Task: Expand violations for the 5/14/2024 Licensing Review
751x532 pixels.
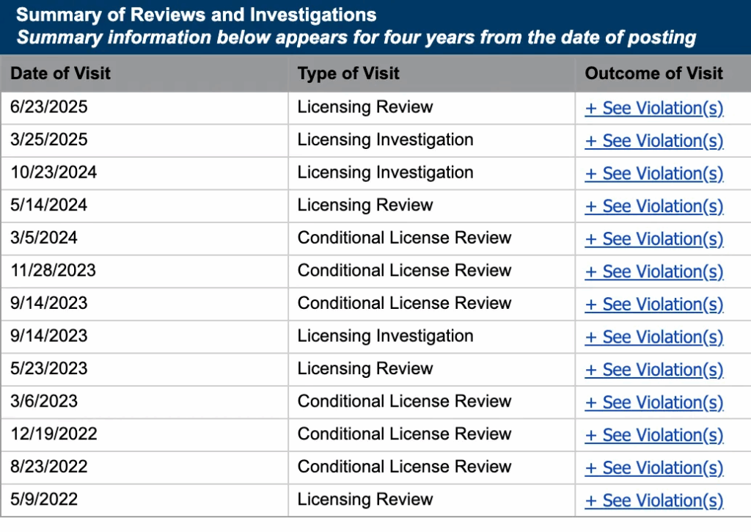Action: tap(653, 206)
